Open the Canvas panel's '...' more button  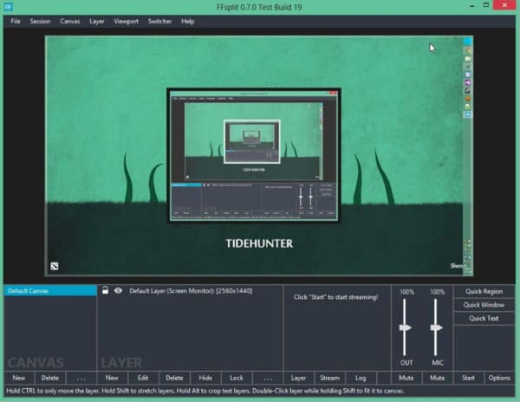(81, 378)
